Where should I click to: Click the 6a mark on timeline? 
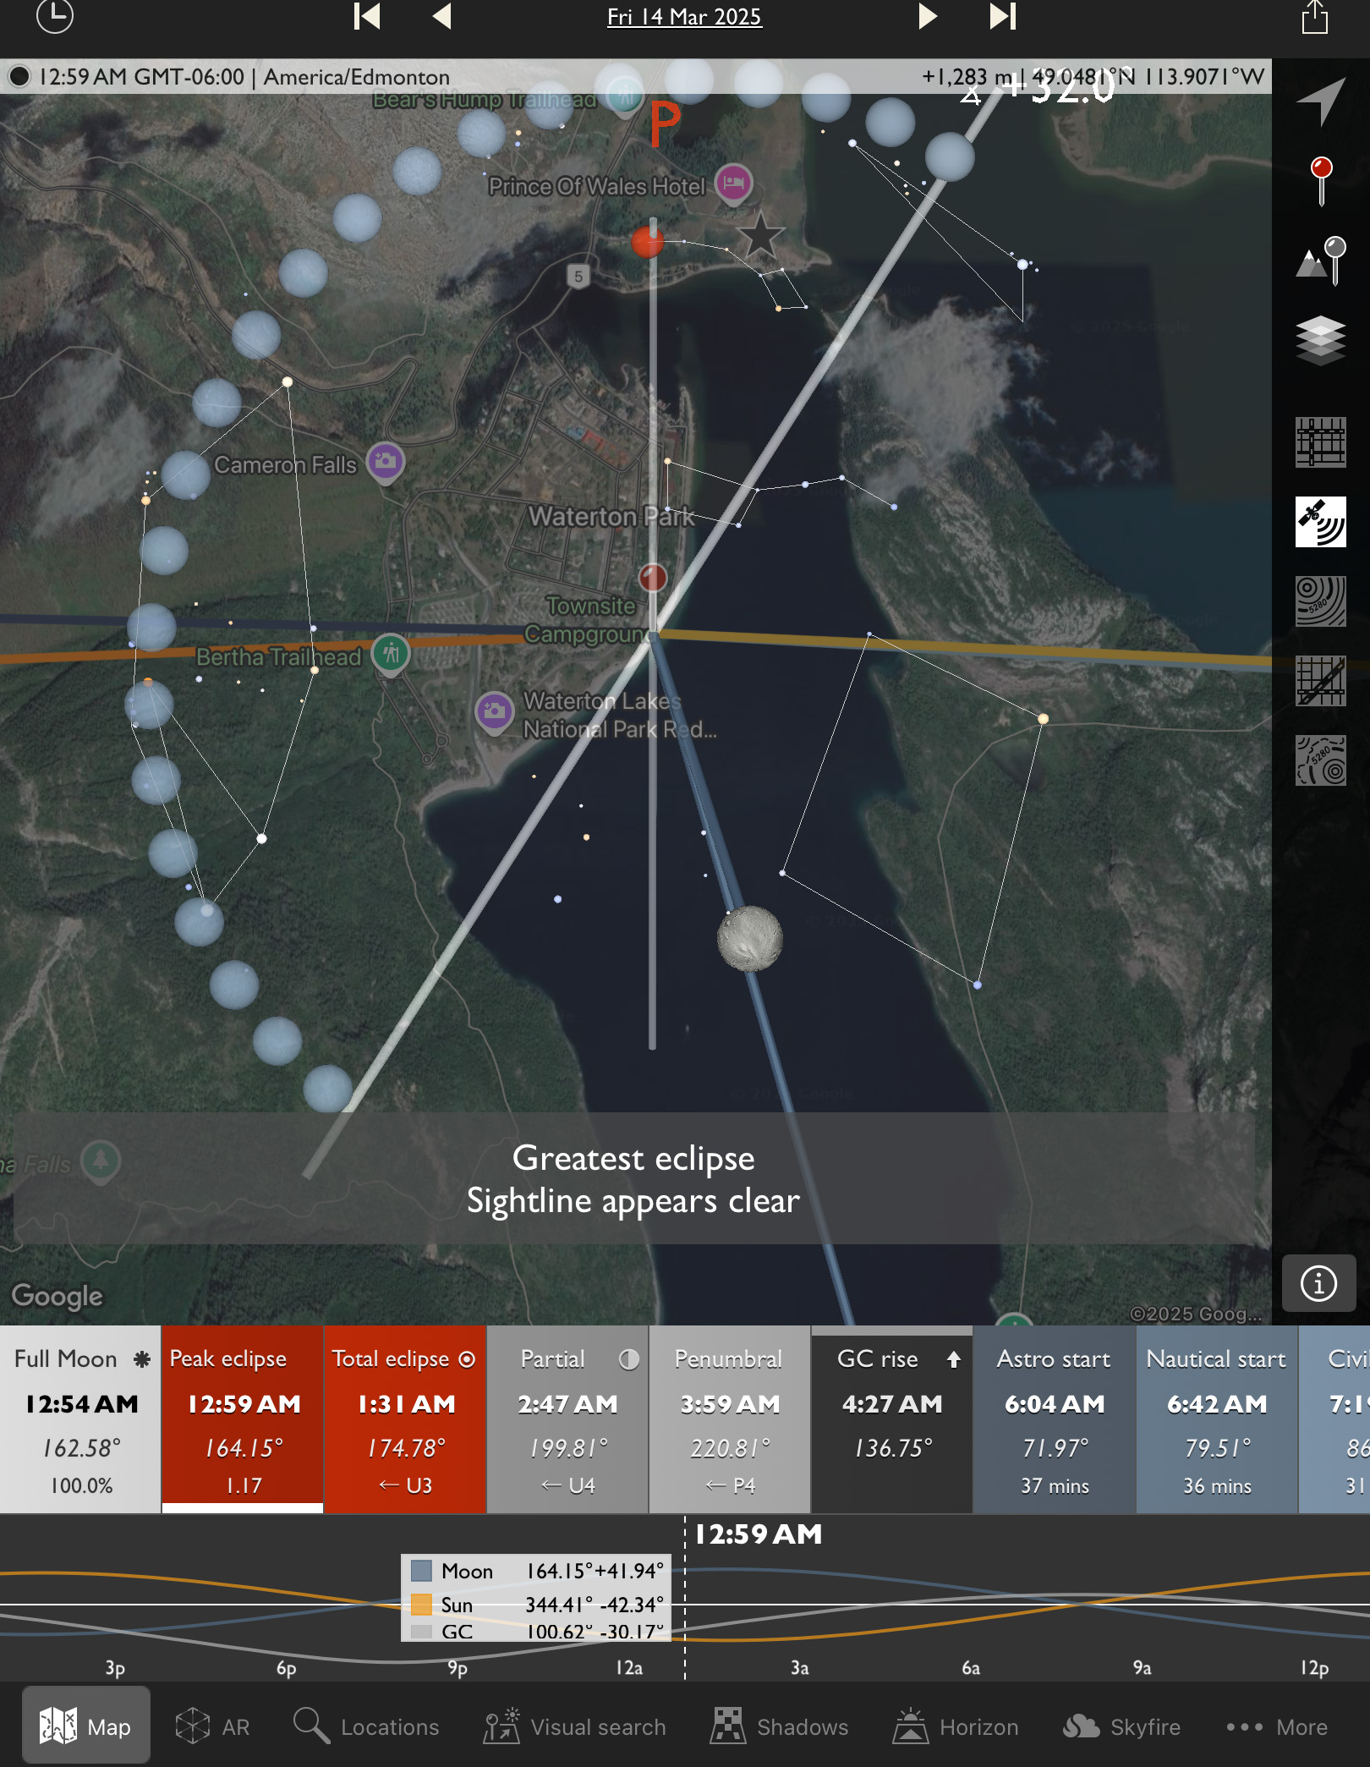971,1667
